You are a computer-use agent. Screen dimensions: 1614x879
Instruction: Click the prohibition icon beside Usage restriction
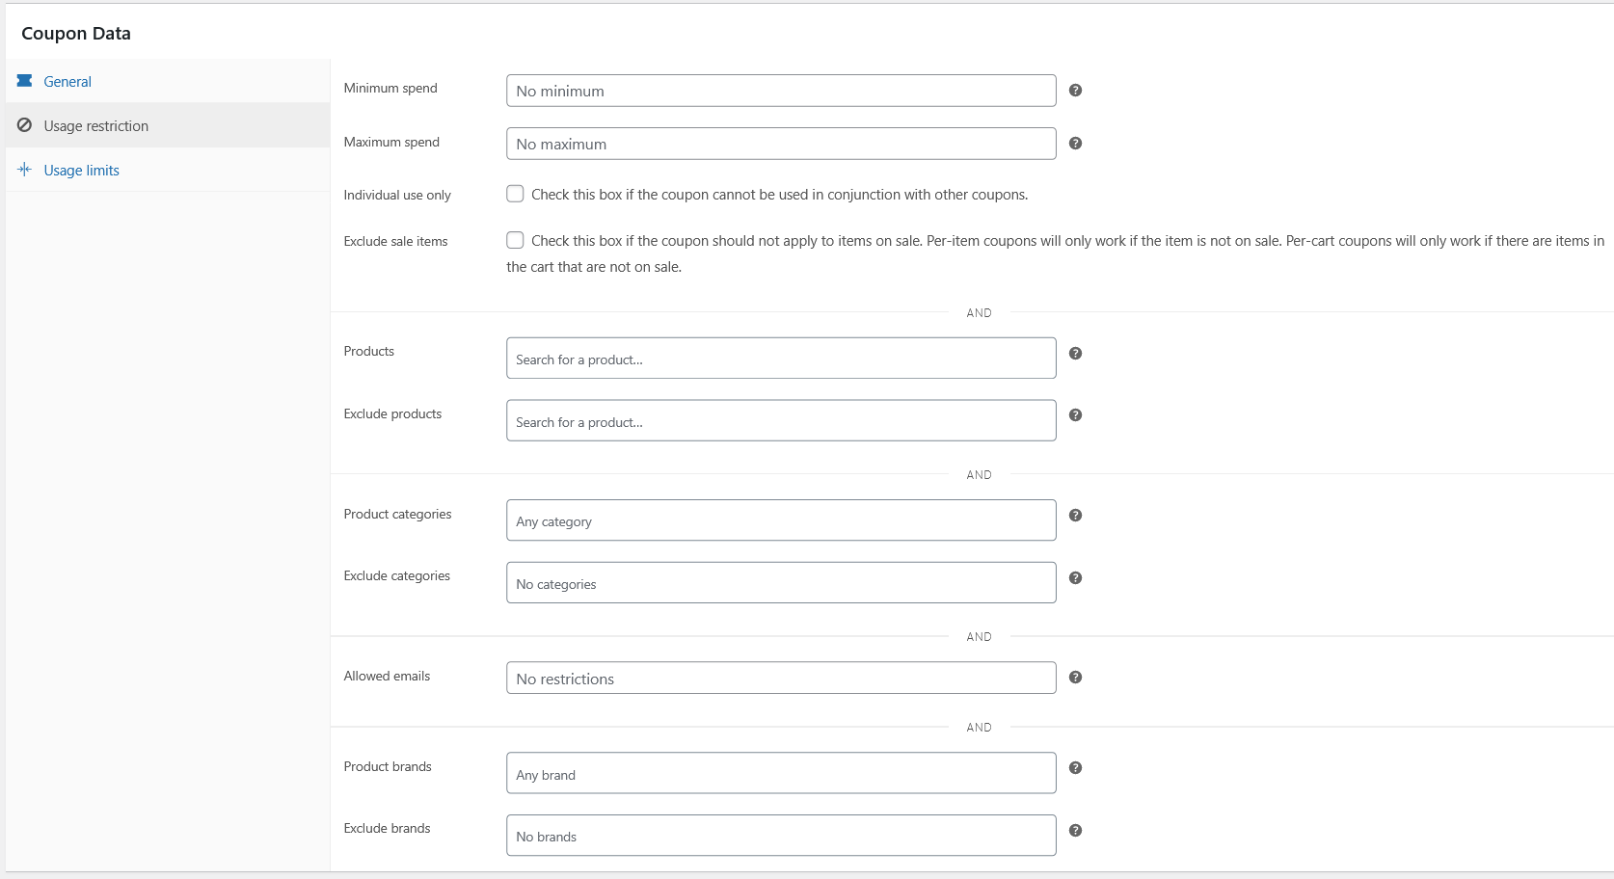(24, 125)
